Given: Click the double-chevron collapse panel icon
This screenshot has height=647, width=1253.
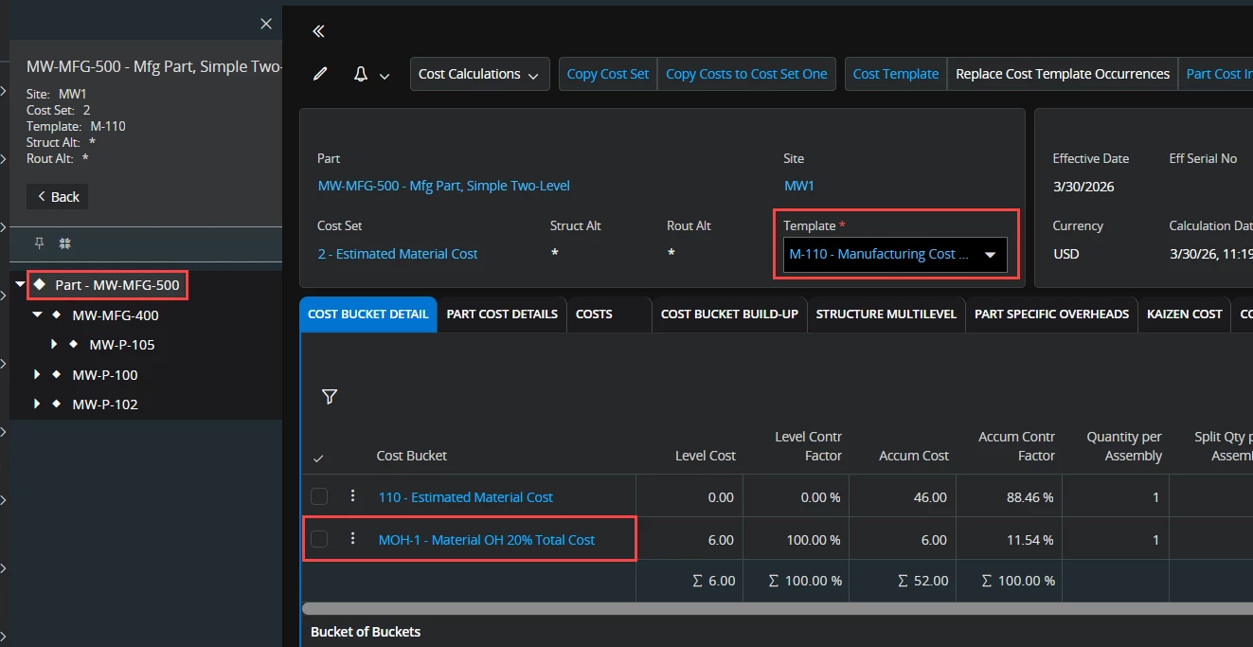Looking at the screenshot, I should (318, 31).
